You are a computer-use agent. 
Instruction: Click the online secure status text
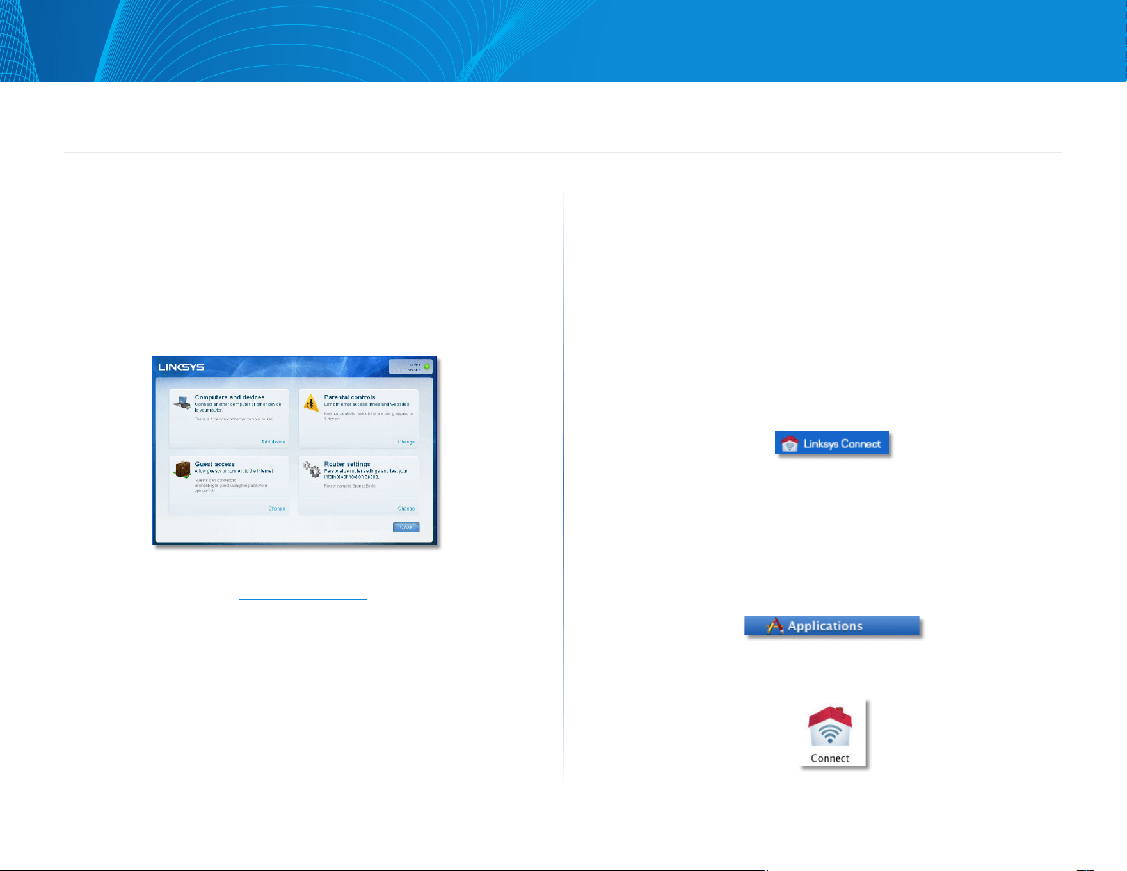[x=415, y=367]
